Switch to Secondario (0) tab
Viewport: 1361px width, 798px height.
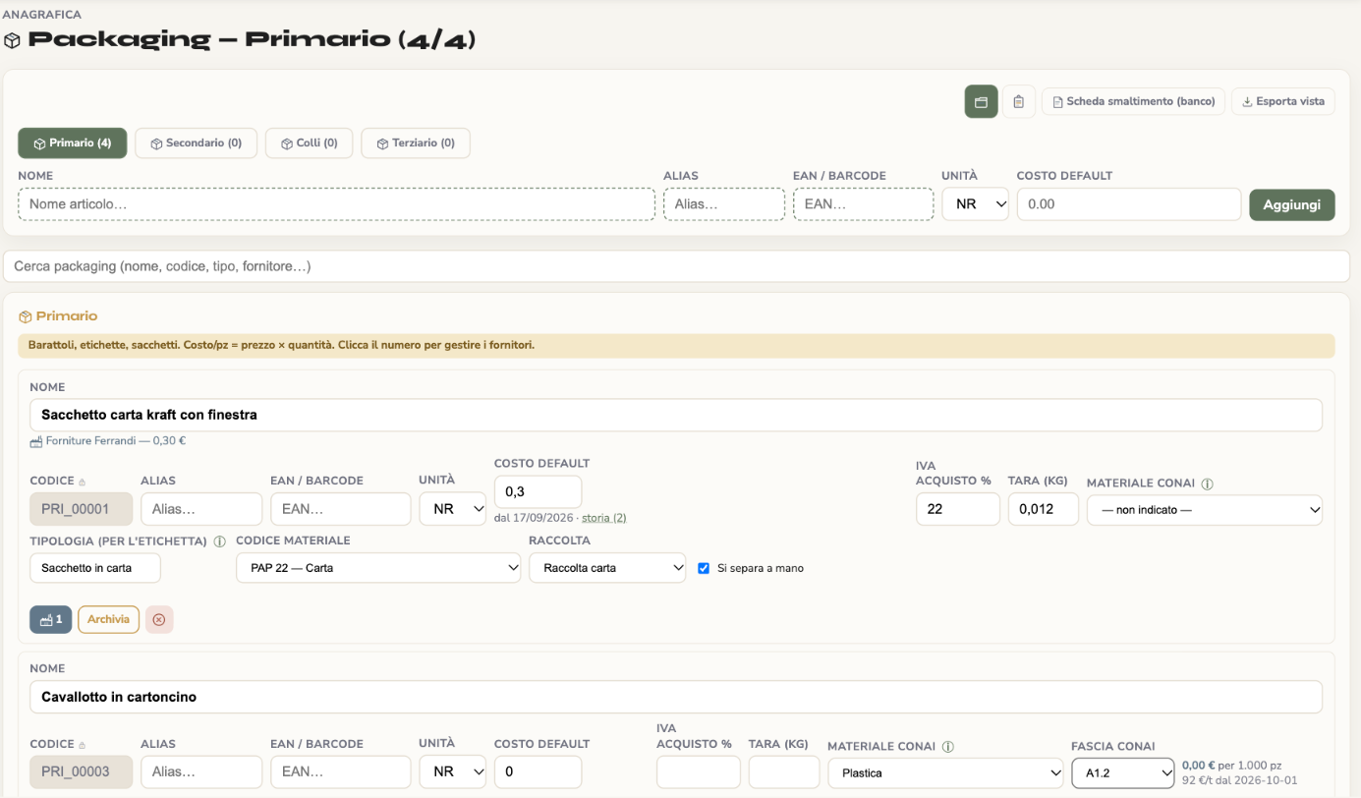pos(196,142)
